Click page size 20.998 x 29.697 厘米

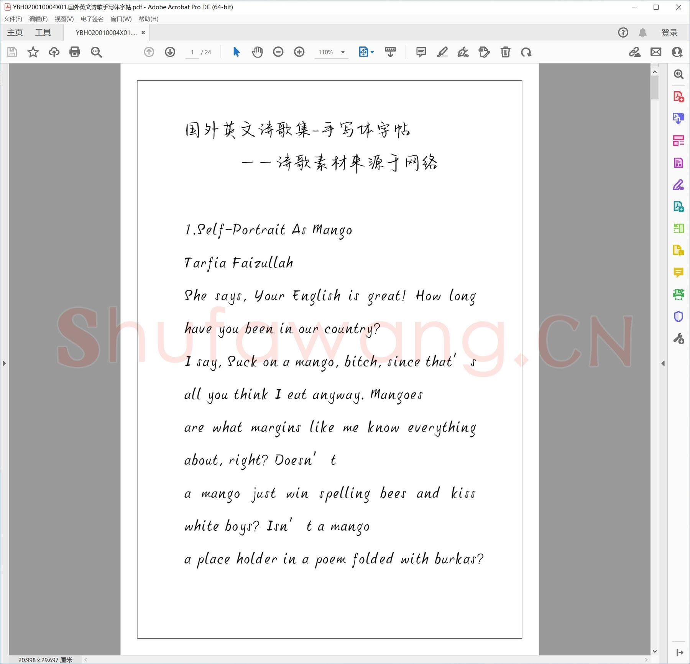pyautogui.click(x=45, y=660)
